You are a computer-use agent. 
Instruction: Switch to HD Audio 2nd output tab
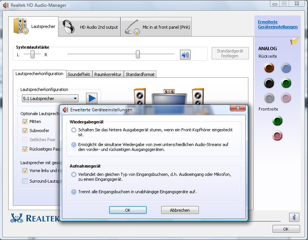tap(89, 27)
